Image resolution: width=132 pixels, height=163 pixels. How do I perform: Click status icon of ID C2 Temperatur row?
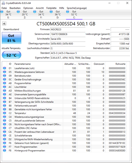[x=4, y=113]
